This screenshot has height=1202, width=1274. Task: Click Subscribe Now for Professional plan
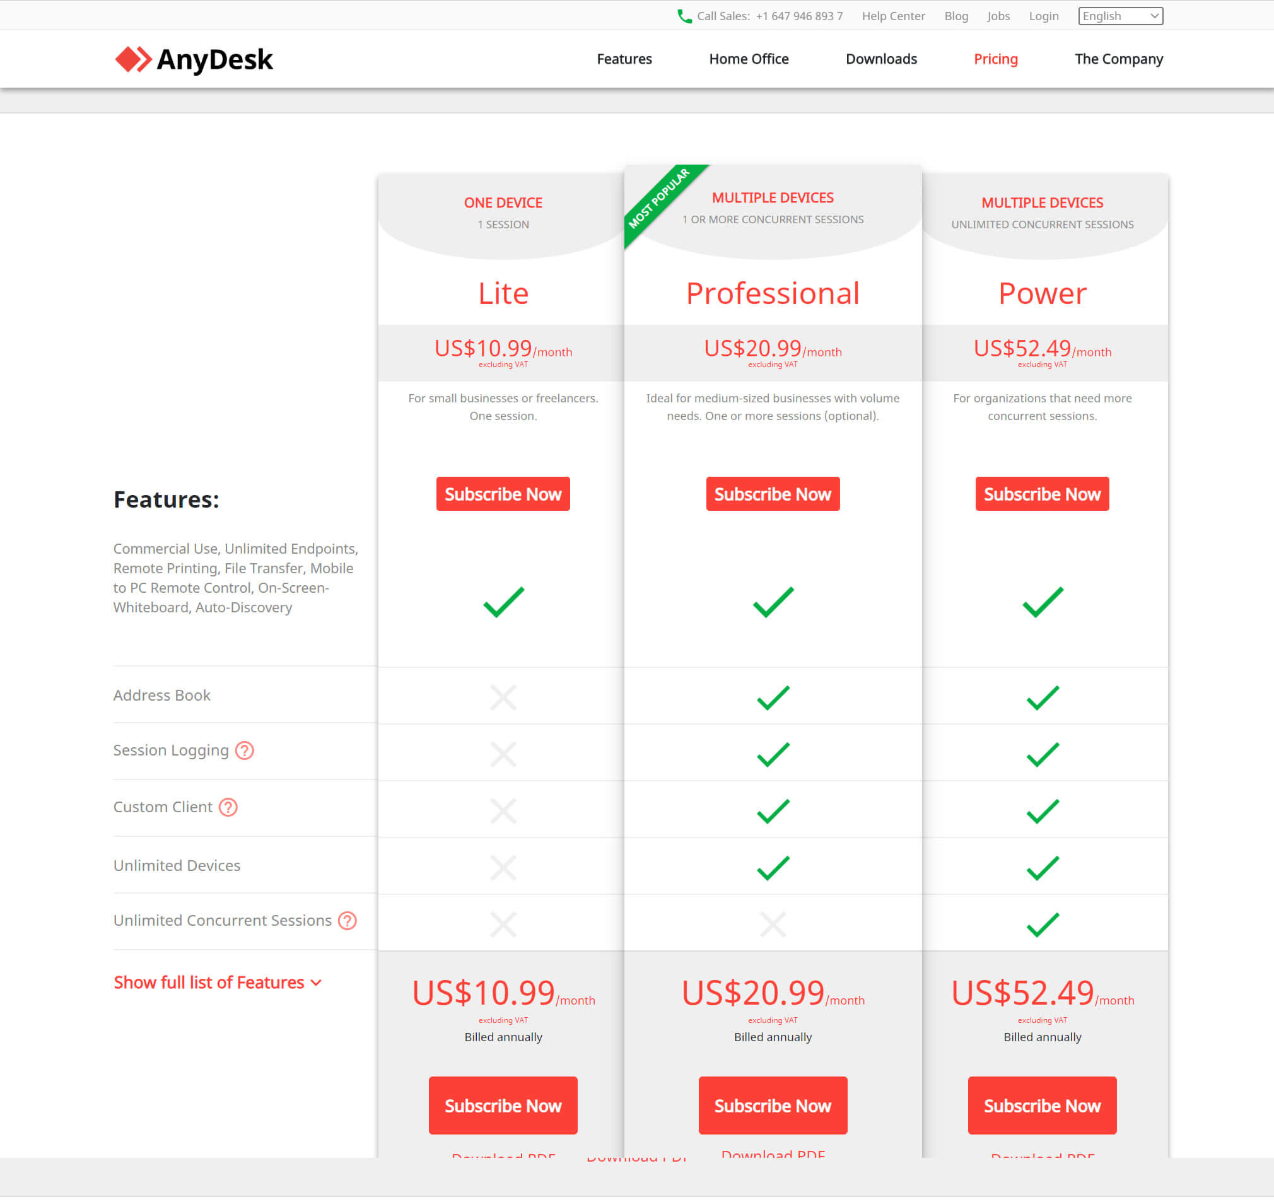771,494
